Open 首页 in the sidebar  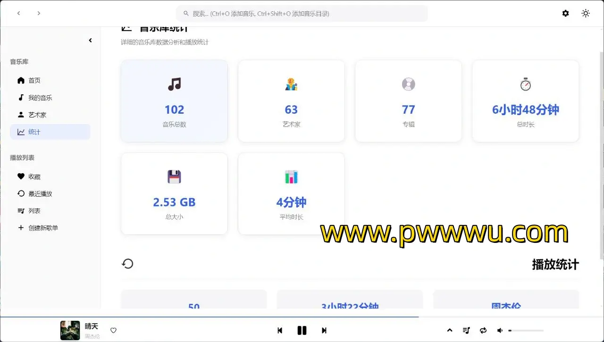coord(34,81)
